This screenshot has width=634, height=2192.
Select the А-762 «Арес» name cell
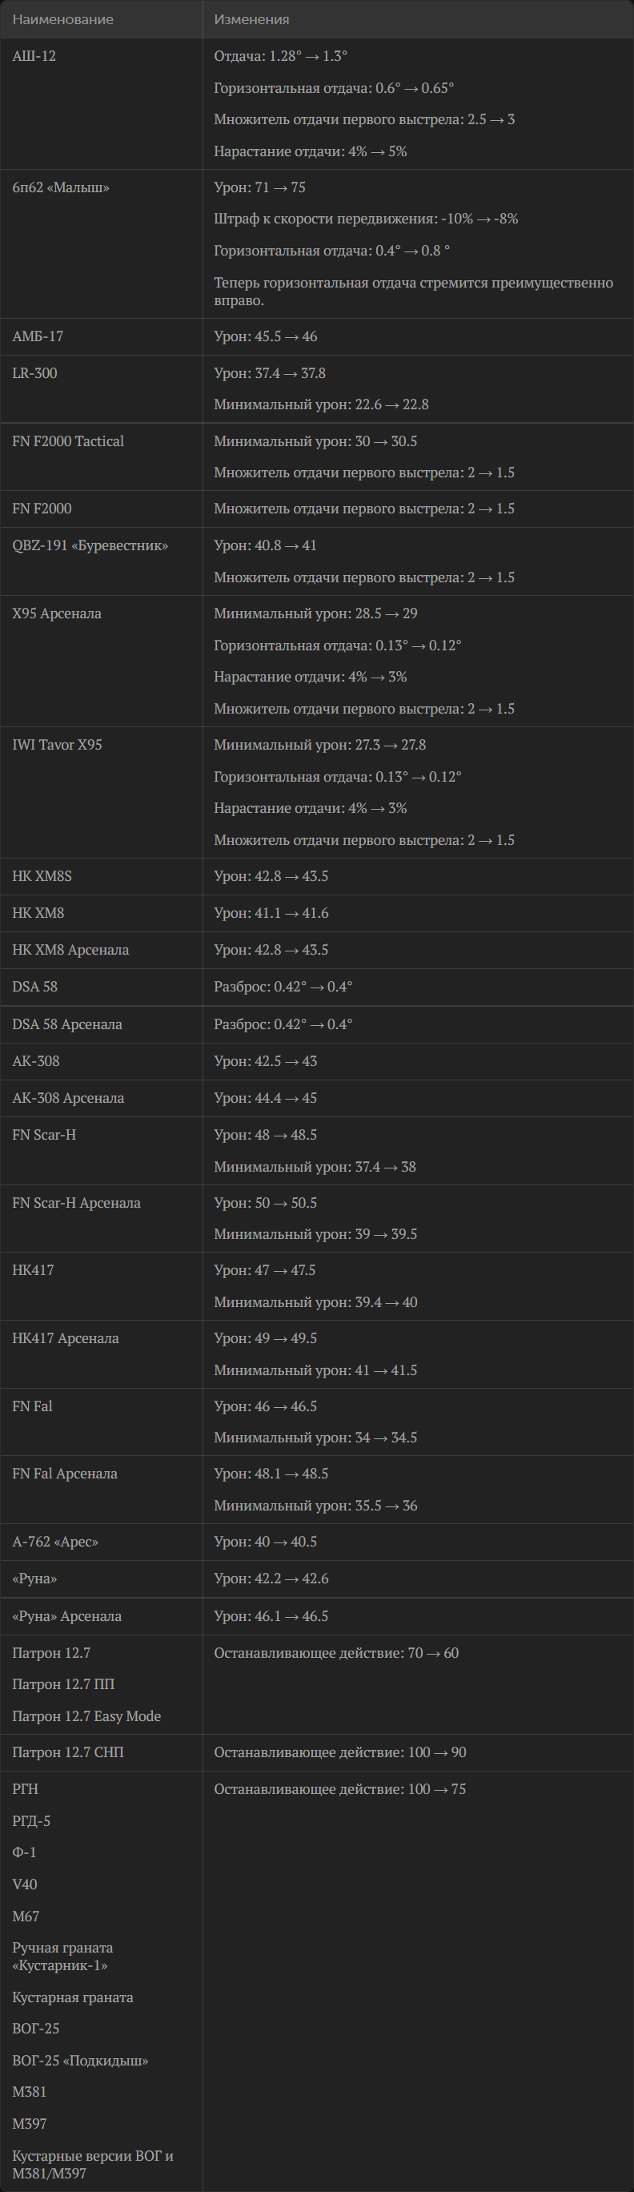pos(55,1541)
